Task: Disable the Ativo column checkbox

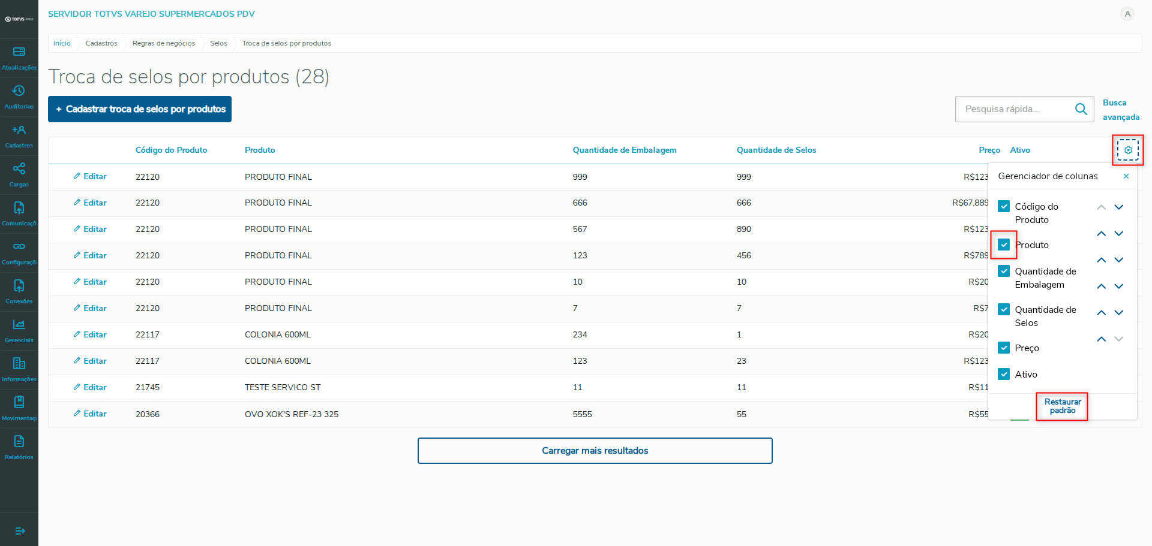Action: pos(1004,374)
